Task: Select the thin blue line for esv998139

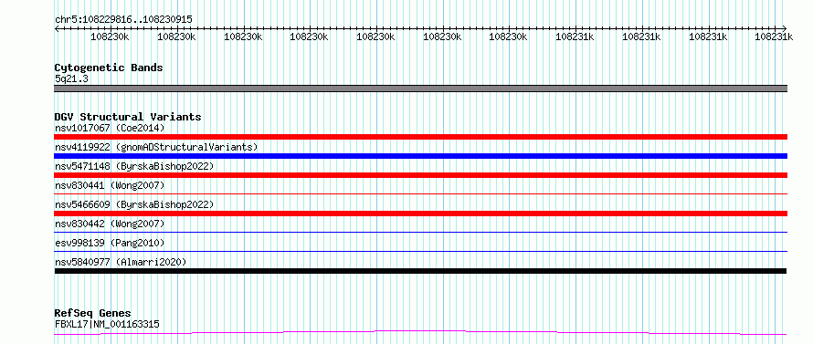Action: 420,251
